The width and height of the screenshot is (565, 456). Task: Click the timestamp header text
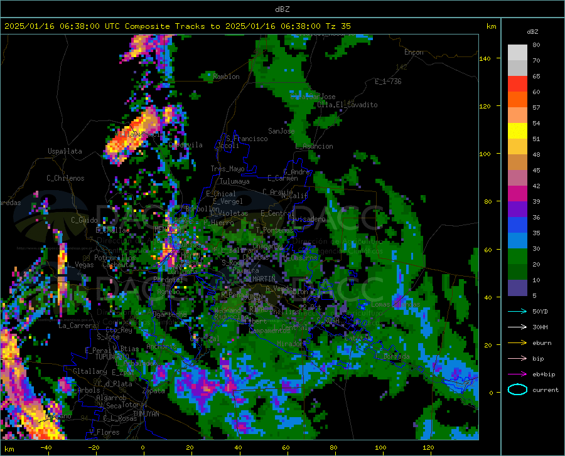[x=177, y=26]
